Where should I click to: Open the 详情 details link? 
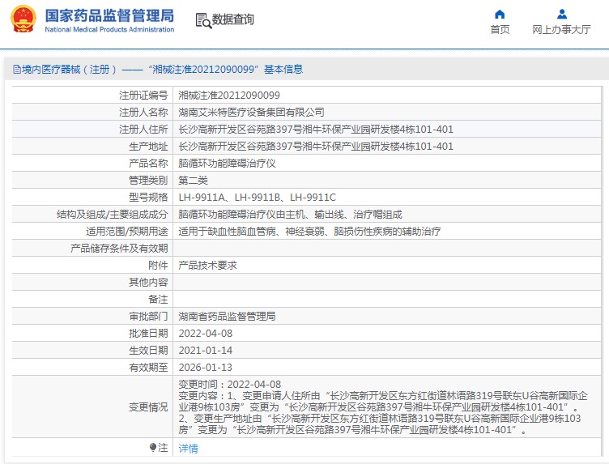pyautogui.click(x=188, y=448)
